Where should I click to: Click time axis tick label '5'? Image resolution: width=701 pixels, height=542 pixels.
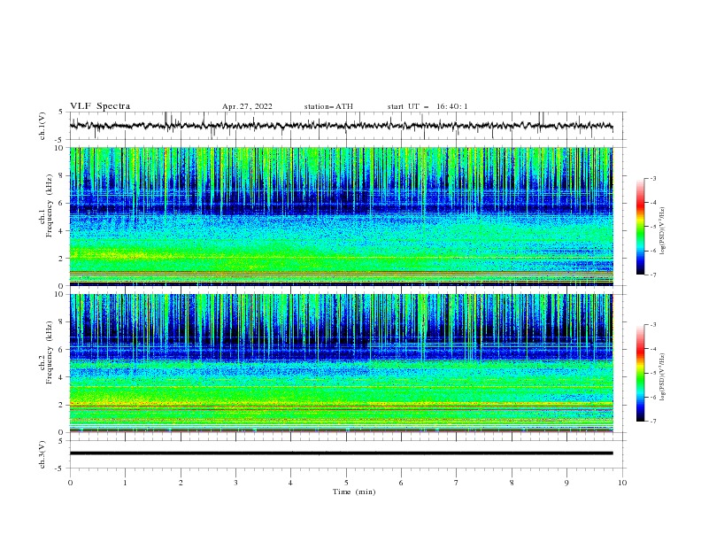[x=346, y=483]
